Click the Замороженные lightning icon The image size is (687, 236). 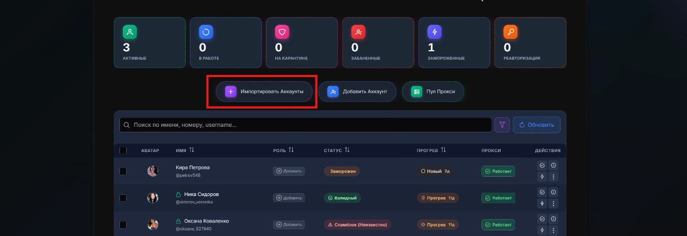pyautogui.click(x=434, y=32)
